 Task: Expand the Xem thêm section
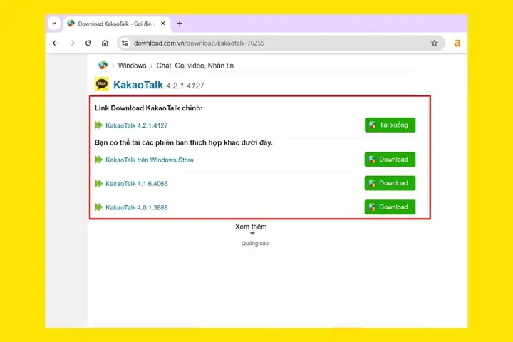[251, 228]
